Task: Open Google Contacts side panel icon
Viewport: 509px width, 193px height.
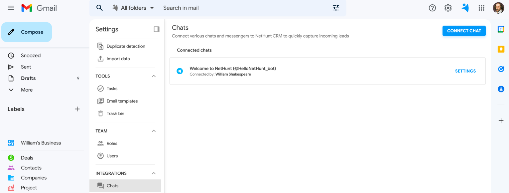Action: click(501, 89)
